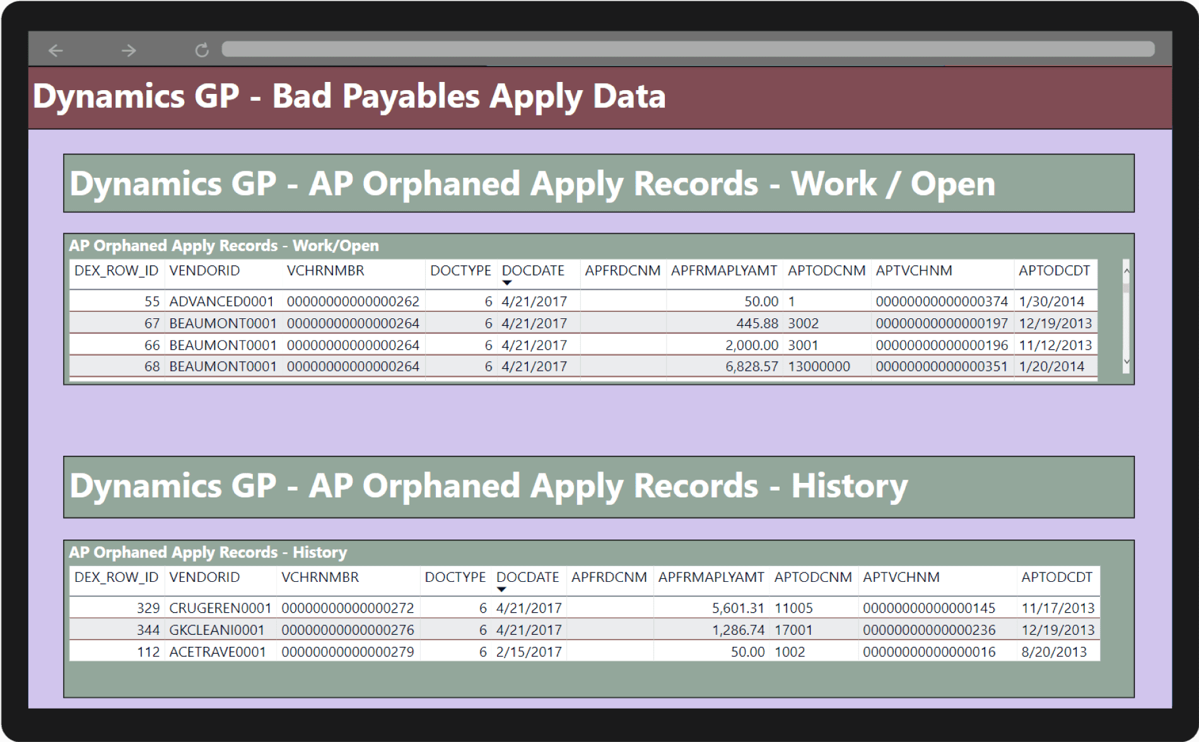Click amount 445.88 cell
Image resolution: width=1199 pixels, height=742 pixels.
coord(757,323)
